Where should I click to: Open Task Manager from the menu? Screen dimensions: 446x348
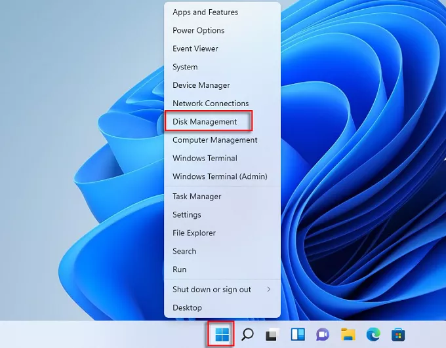[197, 197]
